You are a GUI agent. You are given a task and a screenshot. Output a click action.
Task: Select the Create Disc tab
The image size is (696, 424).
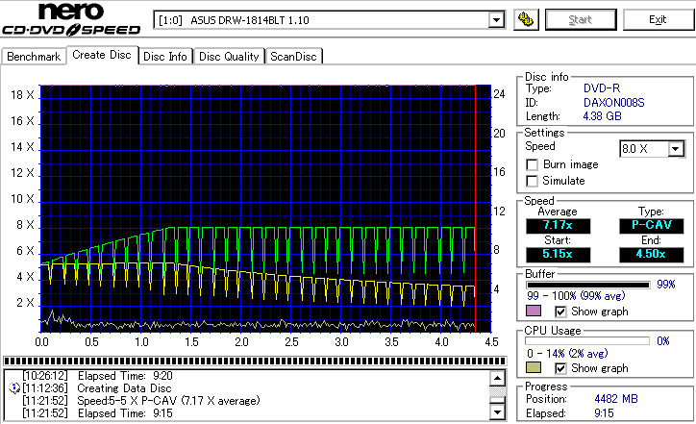click(x=101, y=55)
